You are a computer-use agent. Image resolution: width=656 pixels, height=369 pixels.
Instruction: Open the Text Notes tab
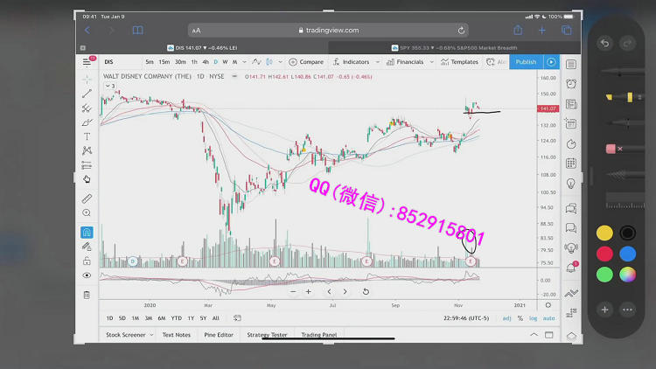tap(176, 335)
